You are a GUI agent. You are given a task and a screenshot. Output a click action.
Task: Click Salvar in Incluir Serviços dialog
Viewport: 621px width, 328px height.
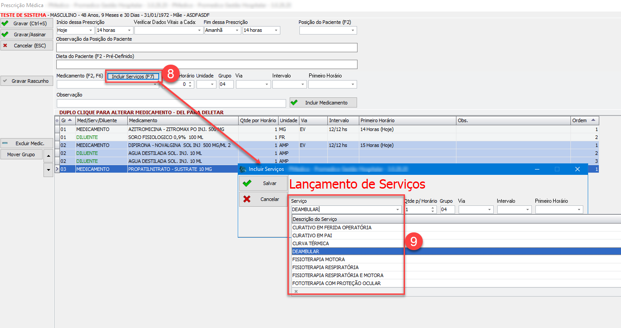coord(263,183)
